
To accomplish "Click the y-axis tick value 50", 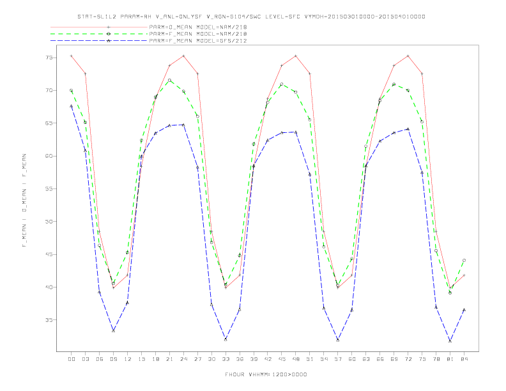I will [x=49, y=222].
